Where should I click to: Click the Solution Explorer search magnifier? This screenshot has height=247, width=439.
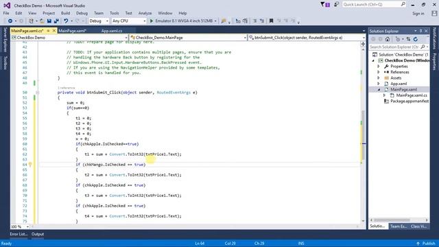pyautogui.click(x=423, y=47)
